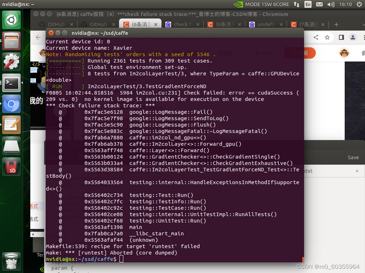The width and height of the screenshot is (365, 273).
Task: Close the 'undefin' tab
Action: 281,25
